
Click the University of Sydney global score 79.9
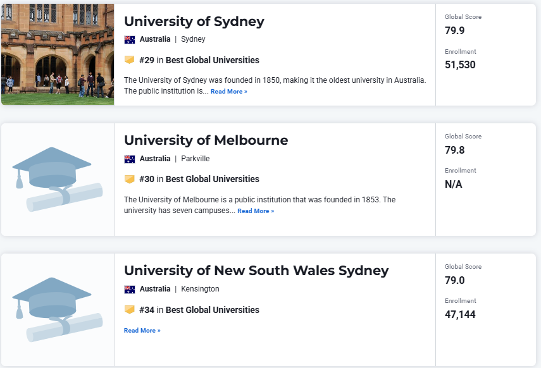click(455, 31)
